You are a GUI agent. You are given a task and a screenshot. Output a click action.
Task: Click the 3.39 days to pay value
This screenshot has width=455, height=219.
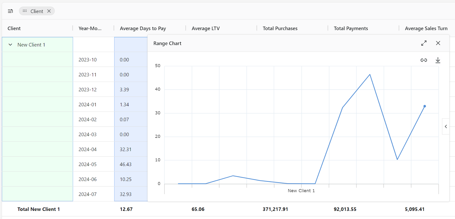click(x=124, y=89)
